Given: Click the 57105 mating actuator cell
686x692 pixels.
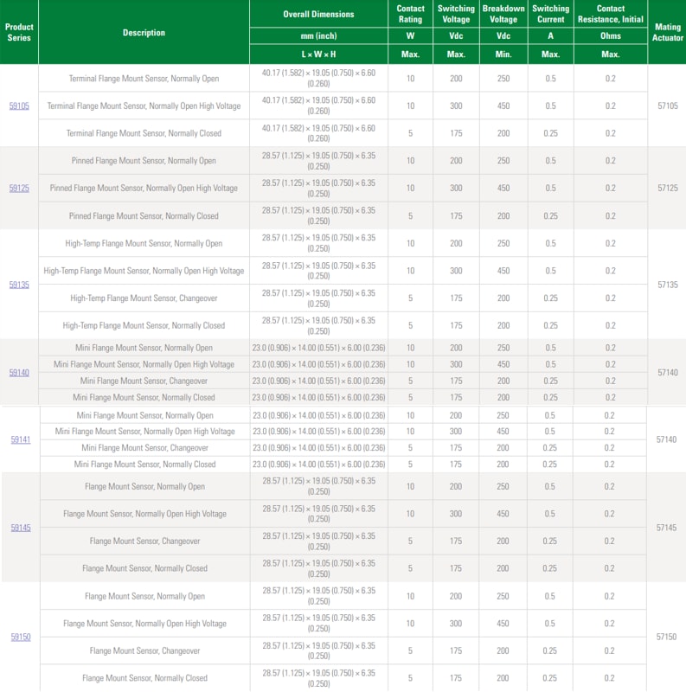Looking at the screenshot, I should [x=667, y=106].
